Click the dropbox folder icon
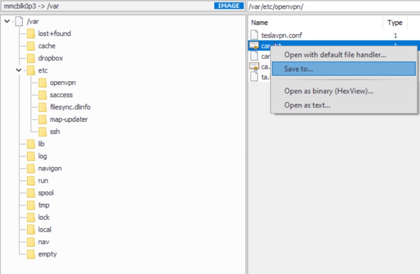This screenshot has height=274, width=420. point(31,58)
